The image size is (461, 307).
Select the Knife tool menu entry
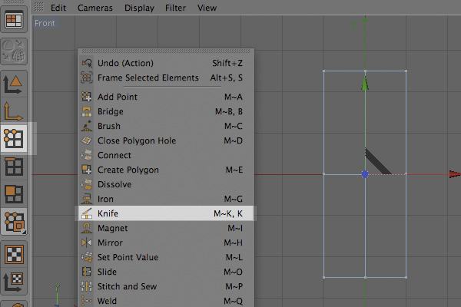click(x=167, y=213)
